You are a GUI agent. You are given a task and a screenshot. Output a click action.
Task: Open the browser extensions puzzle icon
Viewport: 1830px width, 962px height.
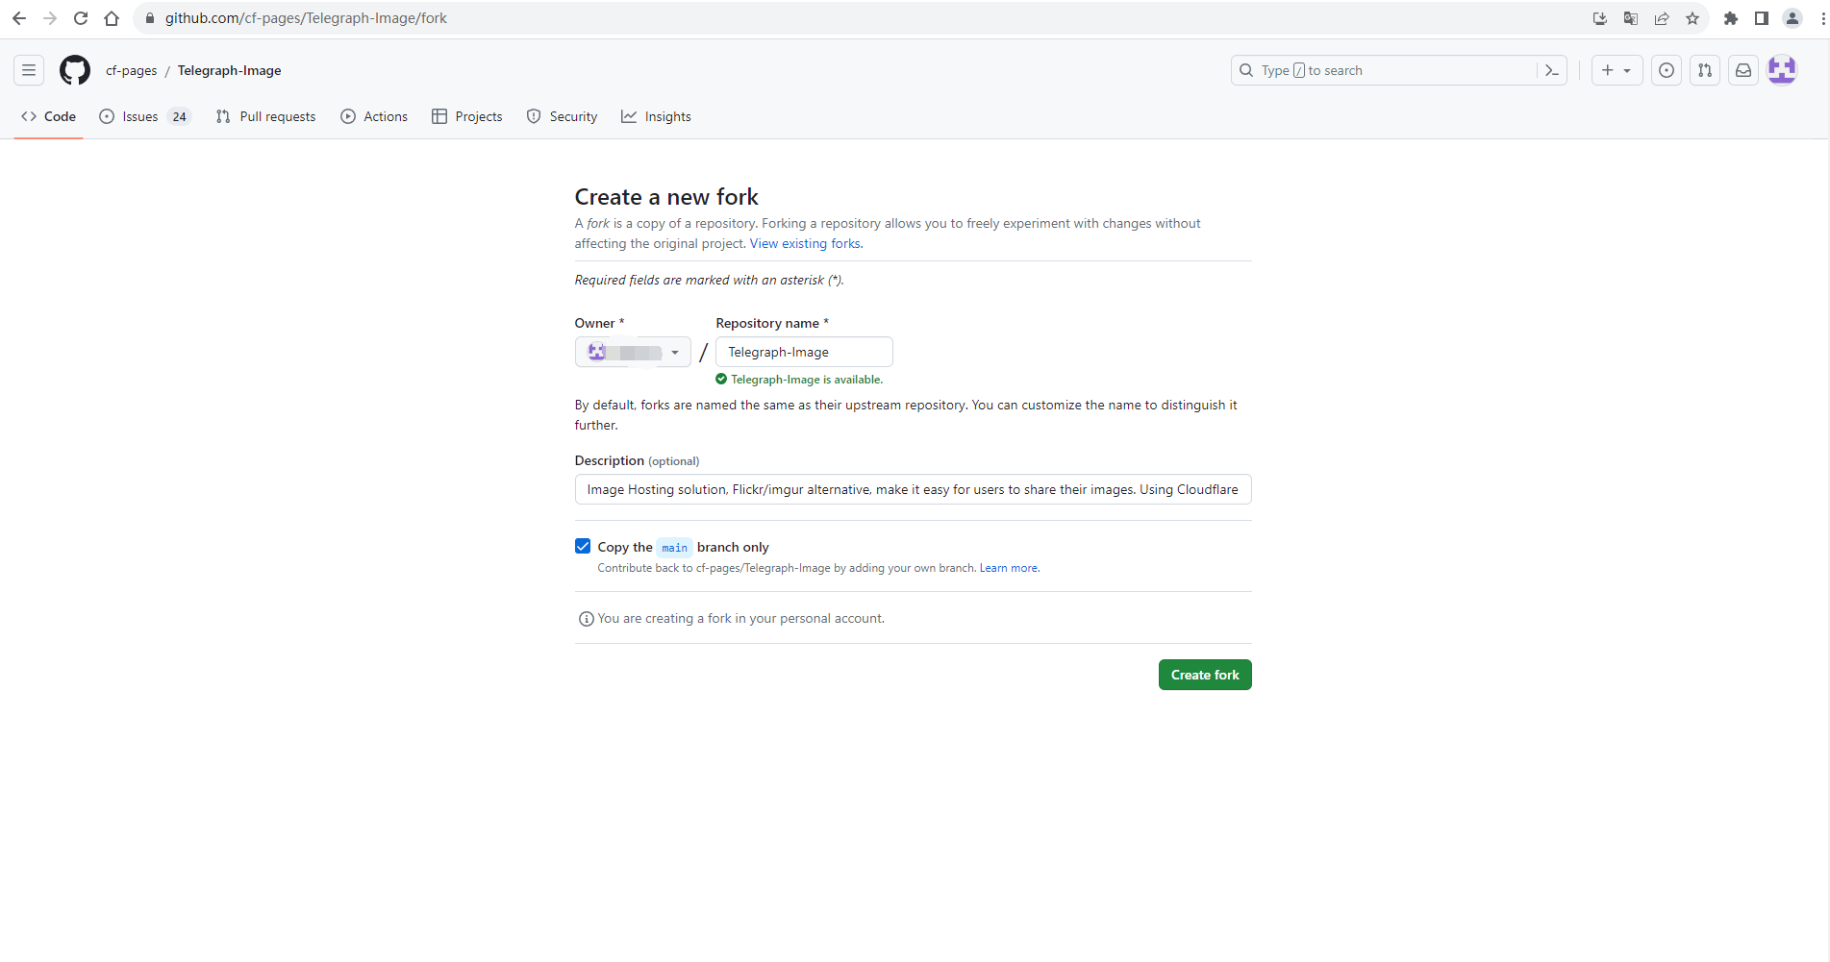(x=1731, y=18)
